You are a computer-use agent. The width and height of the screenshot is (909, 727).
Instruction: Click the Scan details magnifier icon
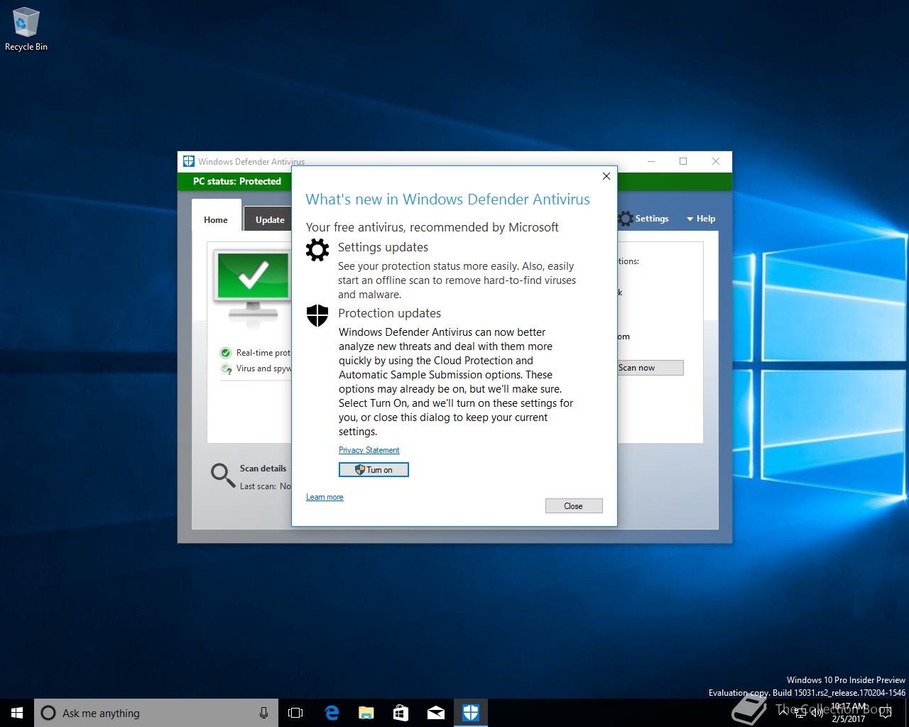tap(223, 476)
